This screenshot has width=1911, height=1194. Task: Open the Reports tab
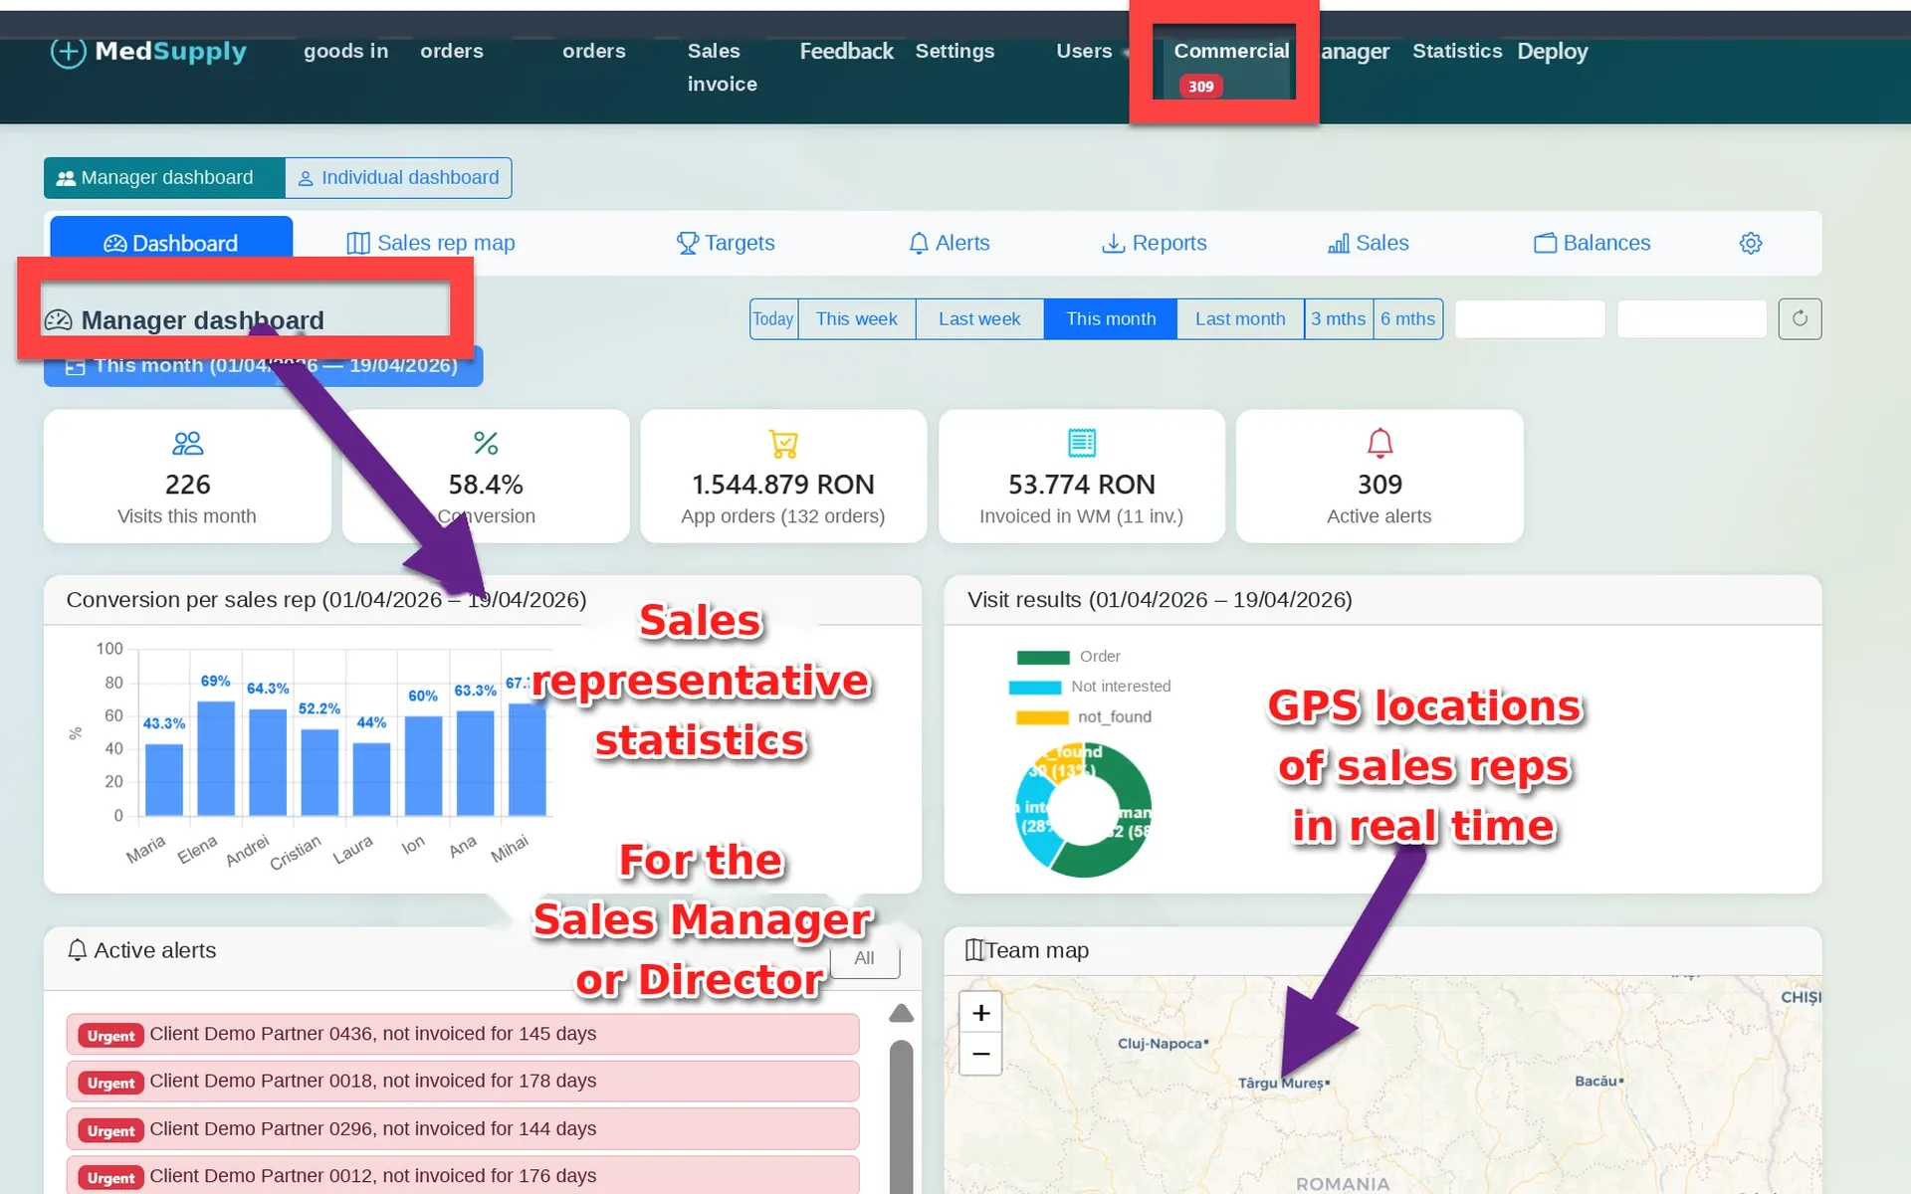pos(1155,243)
